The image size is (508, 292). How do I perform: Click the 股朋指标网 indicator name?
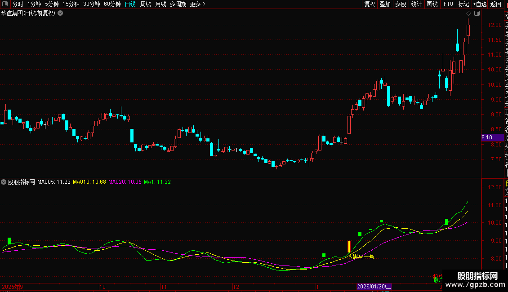(22, 182)
